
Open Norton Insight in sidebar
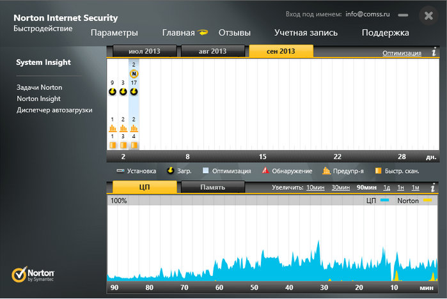38,98
